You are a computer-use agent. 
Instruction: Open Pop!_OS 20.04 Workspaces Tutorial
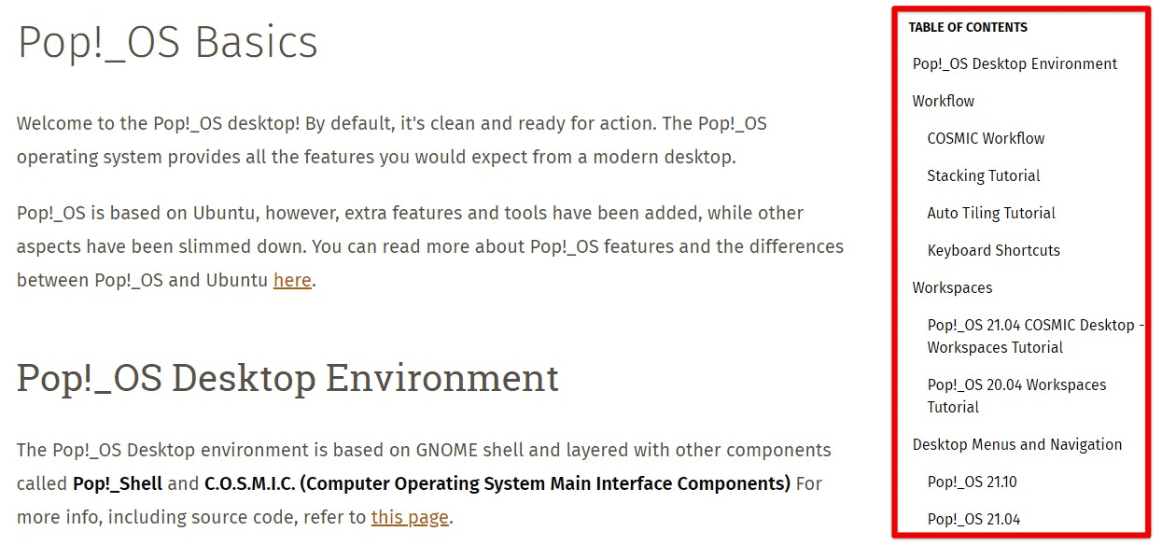1015,396
